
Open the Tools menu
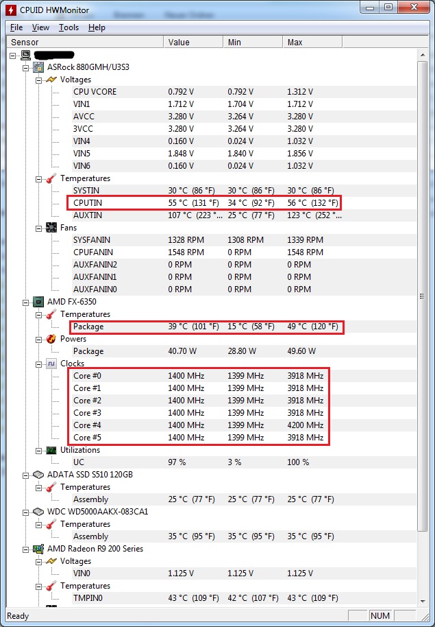69,27
